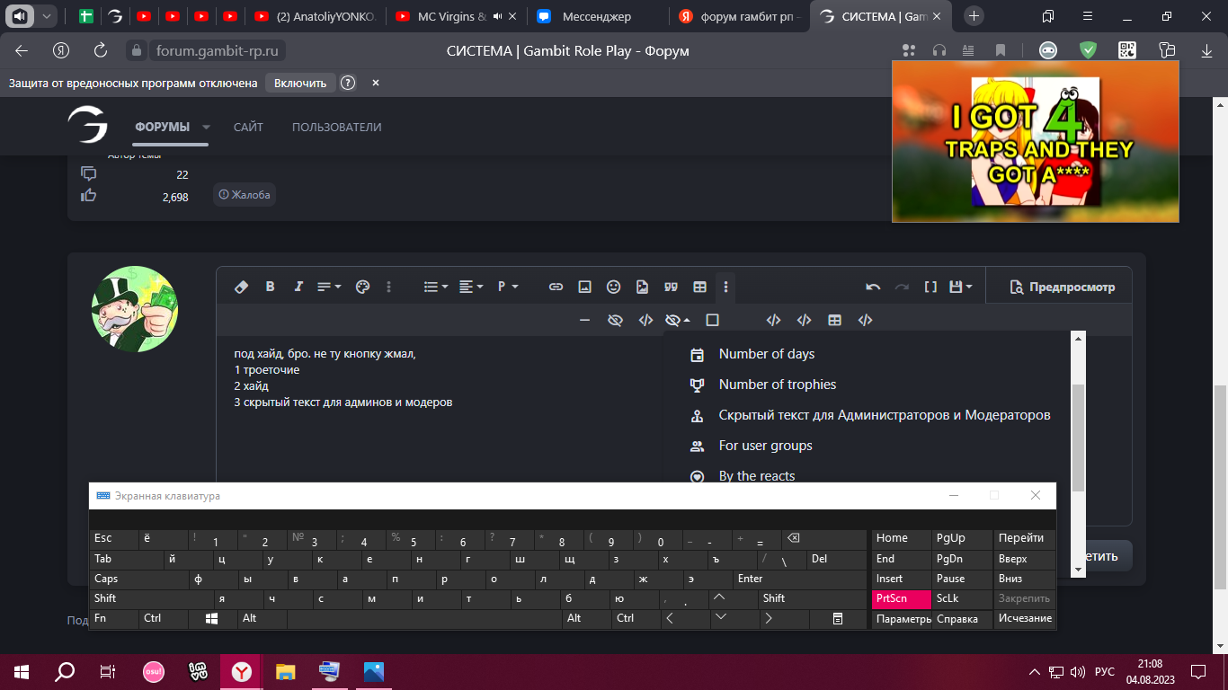Expand the text alignment dropdown

[471, 287]
